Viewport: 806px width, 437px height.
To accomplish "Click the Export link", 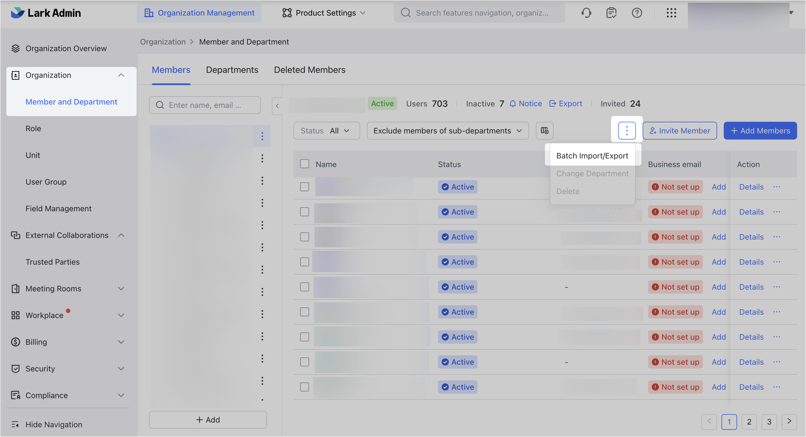I will [x=566, y=104].
